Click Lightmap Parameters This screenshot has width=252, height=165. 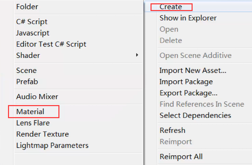pos(52,146)
